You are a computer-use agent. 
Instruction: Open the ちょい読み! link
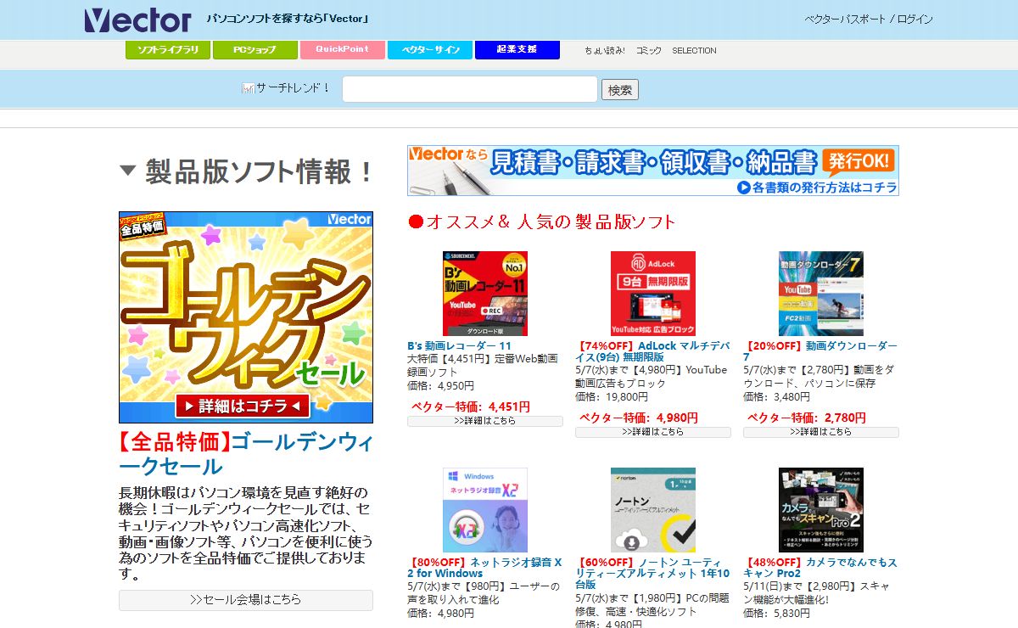[x=605, y=51]
